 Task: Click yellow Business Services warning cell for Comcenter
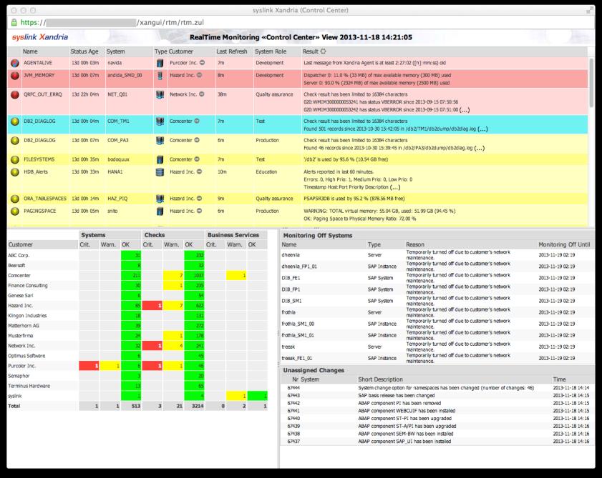[236, 276]
